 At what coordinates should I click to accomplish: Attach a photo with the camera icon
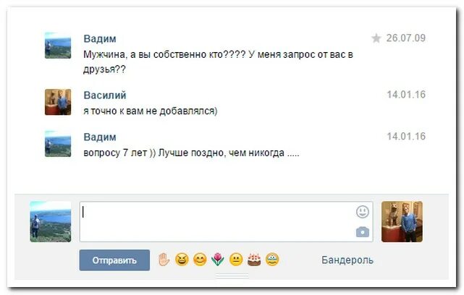click(x=362, y=232)
